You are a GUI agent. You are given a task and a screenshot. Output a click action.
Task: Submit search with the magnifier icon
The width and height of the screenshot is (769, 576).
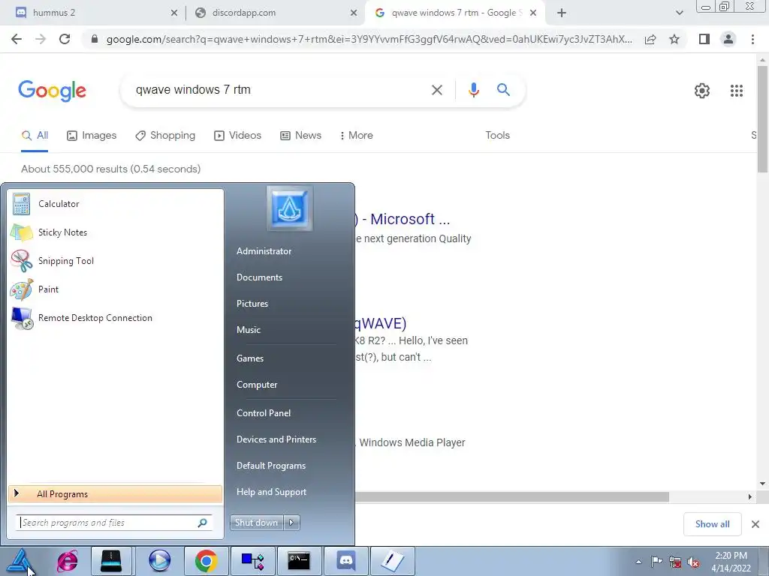[503, 90]
